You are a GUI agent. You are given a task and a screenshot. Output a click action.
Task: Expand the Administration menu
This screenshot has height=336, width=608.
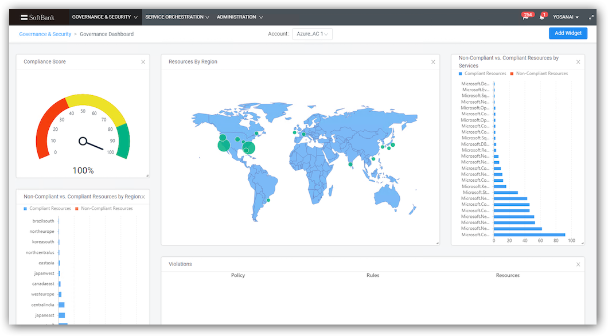(240, 17)
